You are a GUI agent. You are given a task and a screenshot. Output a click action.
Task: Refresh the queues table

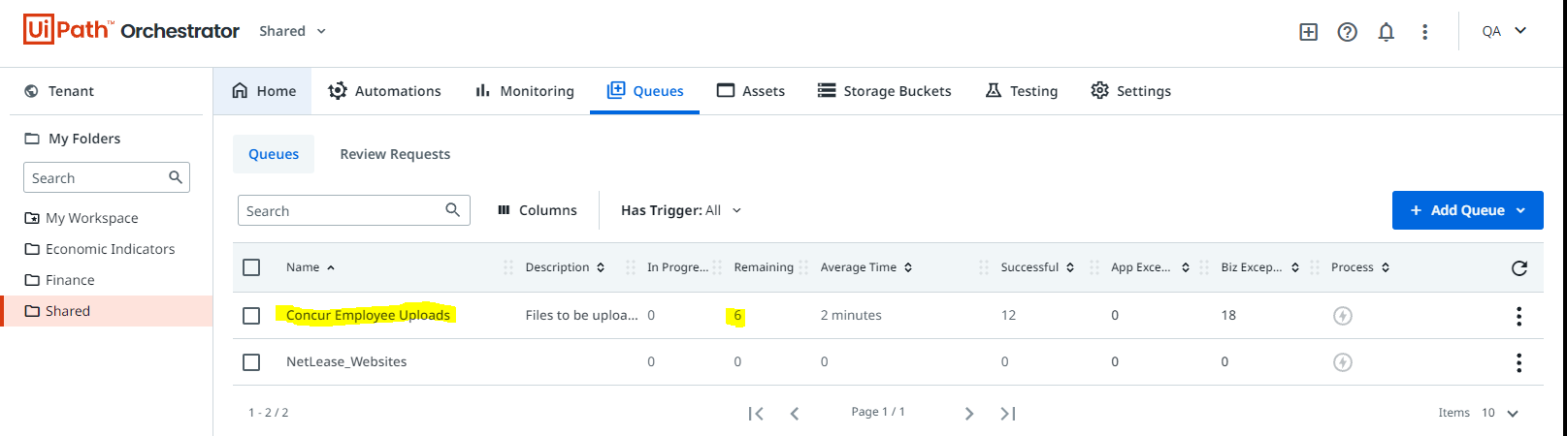pos(1519,267)
